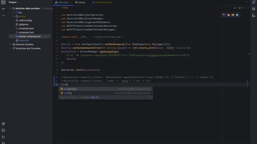Open the Run tool window icon
Image resolution: width=257 pixels, height=144 pixels.
point(3,137)
